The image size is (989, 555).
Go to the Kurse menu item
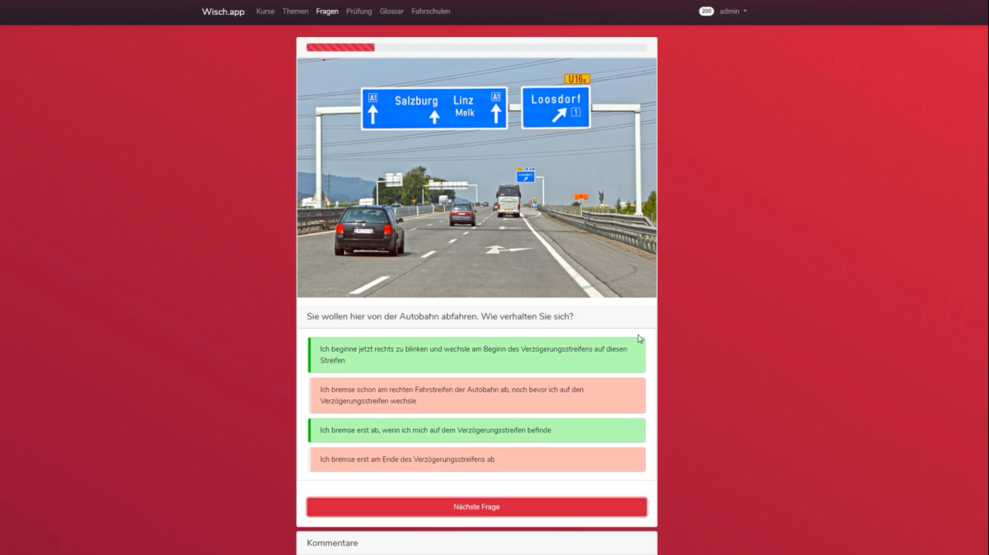coord(265,12)
